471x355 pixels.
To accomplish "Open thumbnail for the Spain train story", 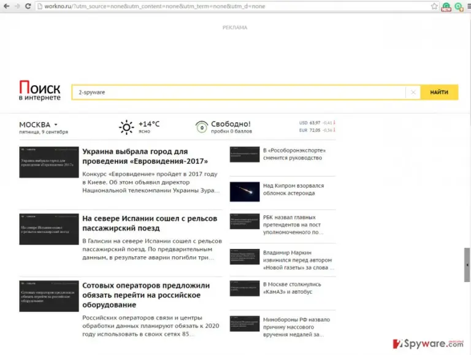I will (x=49, y=229).
